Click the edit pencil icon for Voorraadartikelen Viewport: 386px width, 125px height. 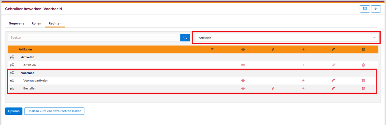pos(333,80)
